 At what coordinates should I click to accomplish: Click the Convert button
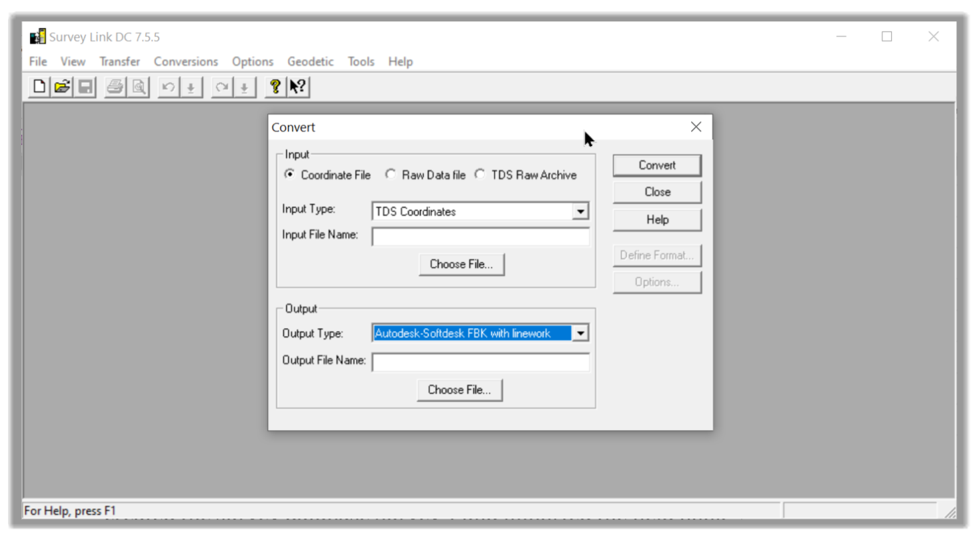tap(657, 165)
